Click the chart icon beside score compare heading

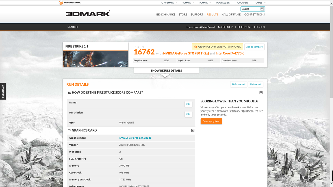[x=69, y=93]
